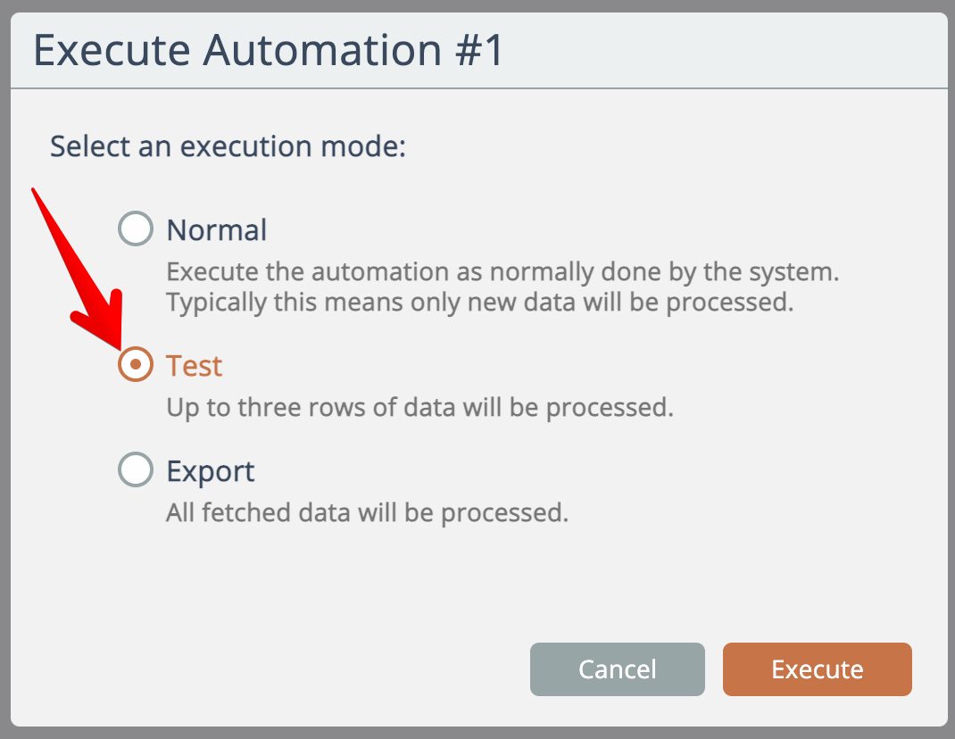Click the orange "Test" option label

[195, 366]
